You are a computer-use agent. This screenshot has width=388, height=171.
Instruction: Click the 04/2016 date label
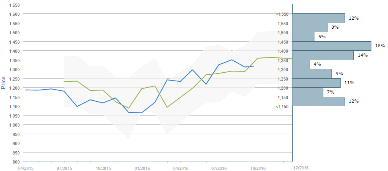pyautogui.click(x=180, y=168)
